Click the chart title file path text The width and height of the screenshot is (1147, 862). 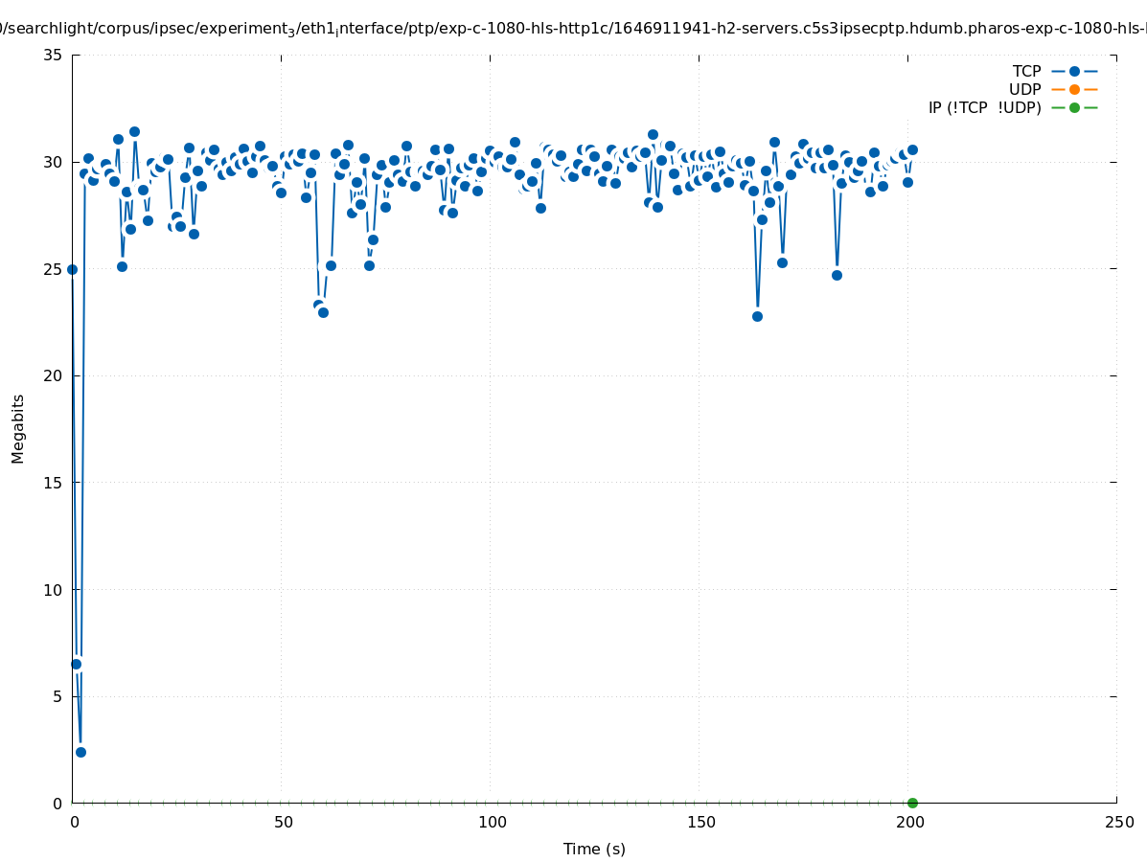(x=573, y=29)
